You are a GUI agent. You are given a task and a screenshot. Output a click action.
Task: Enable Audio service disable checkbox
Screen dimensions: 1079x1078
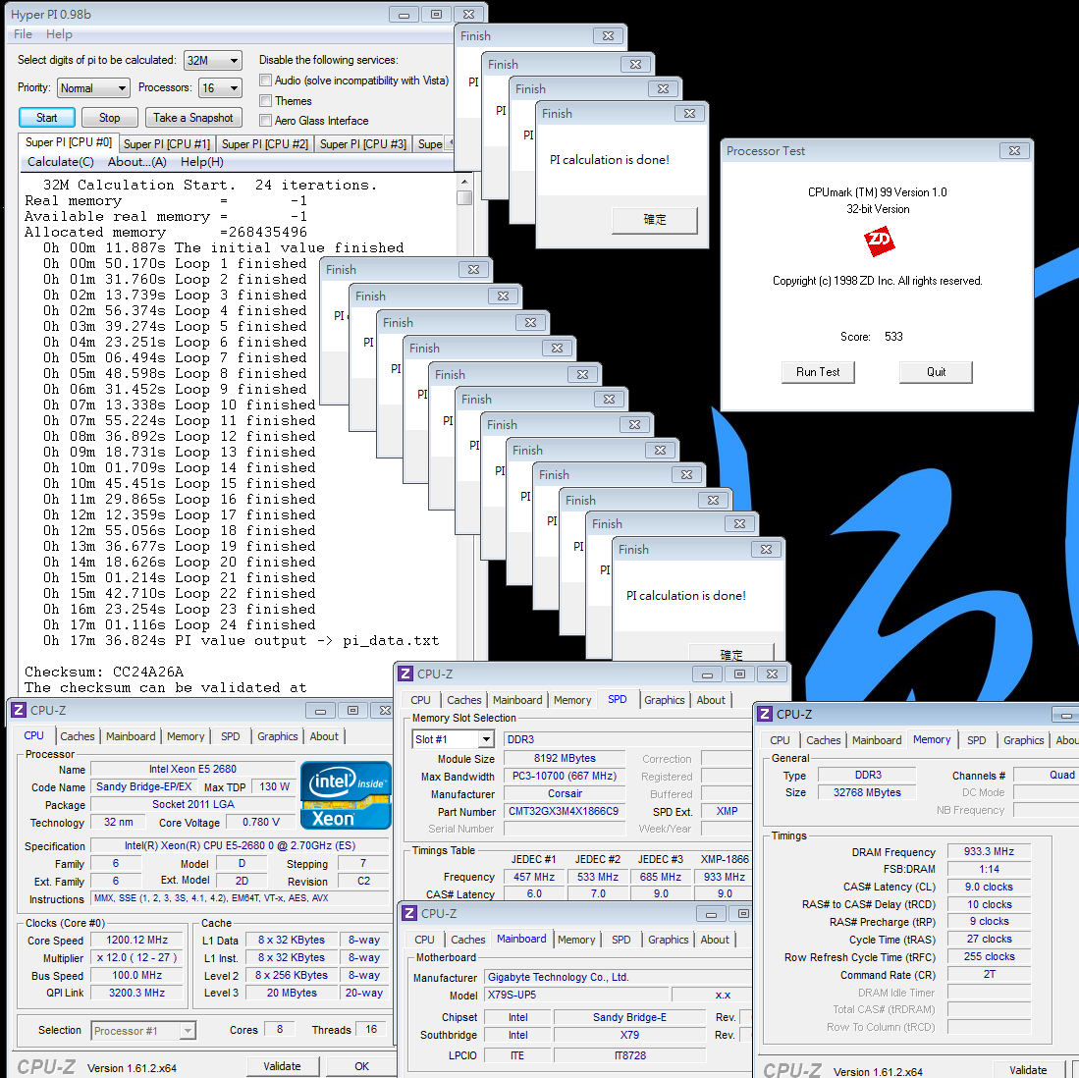pyautogui.click(x=266, y=81)
